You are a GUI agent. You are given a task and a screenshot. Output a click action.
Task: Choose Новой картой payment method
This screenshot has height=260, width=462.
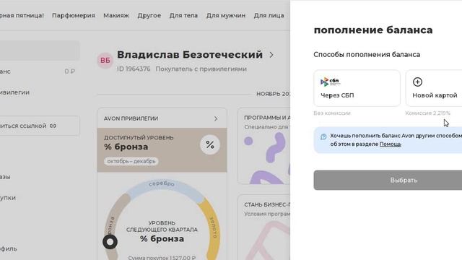pos(434,88)
